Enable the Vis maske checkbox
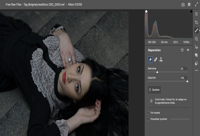Viewport: 200px width, 136px height. pyautogui.click(x=148, y=113)
